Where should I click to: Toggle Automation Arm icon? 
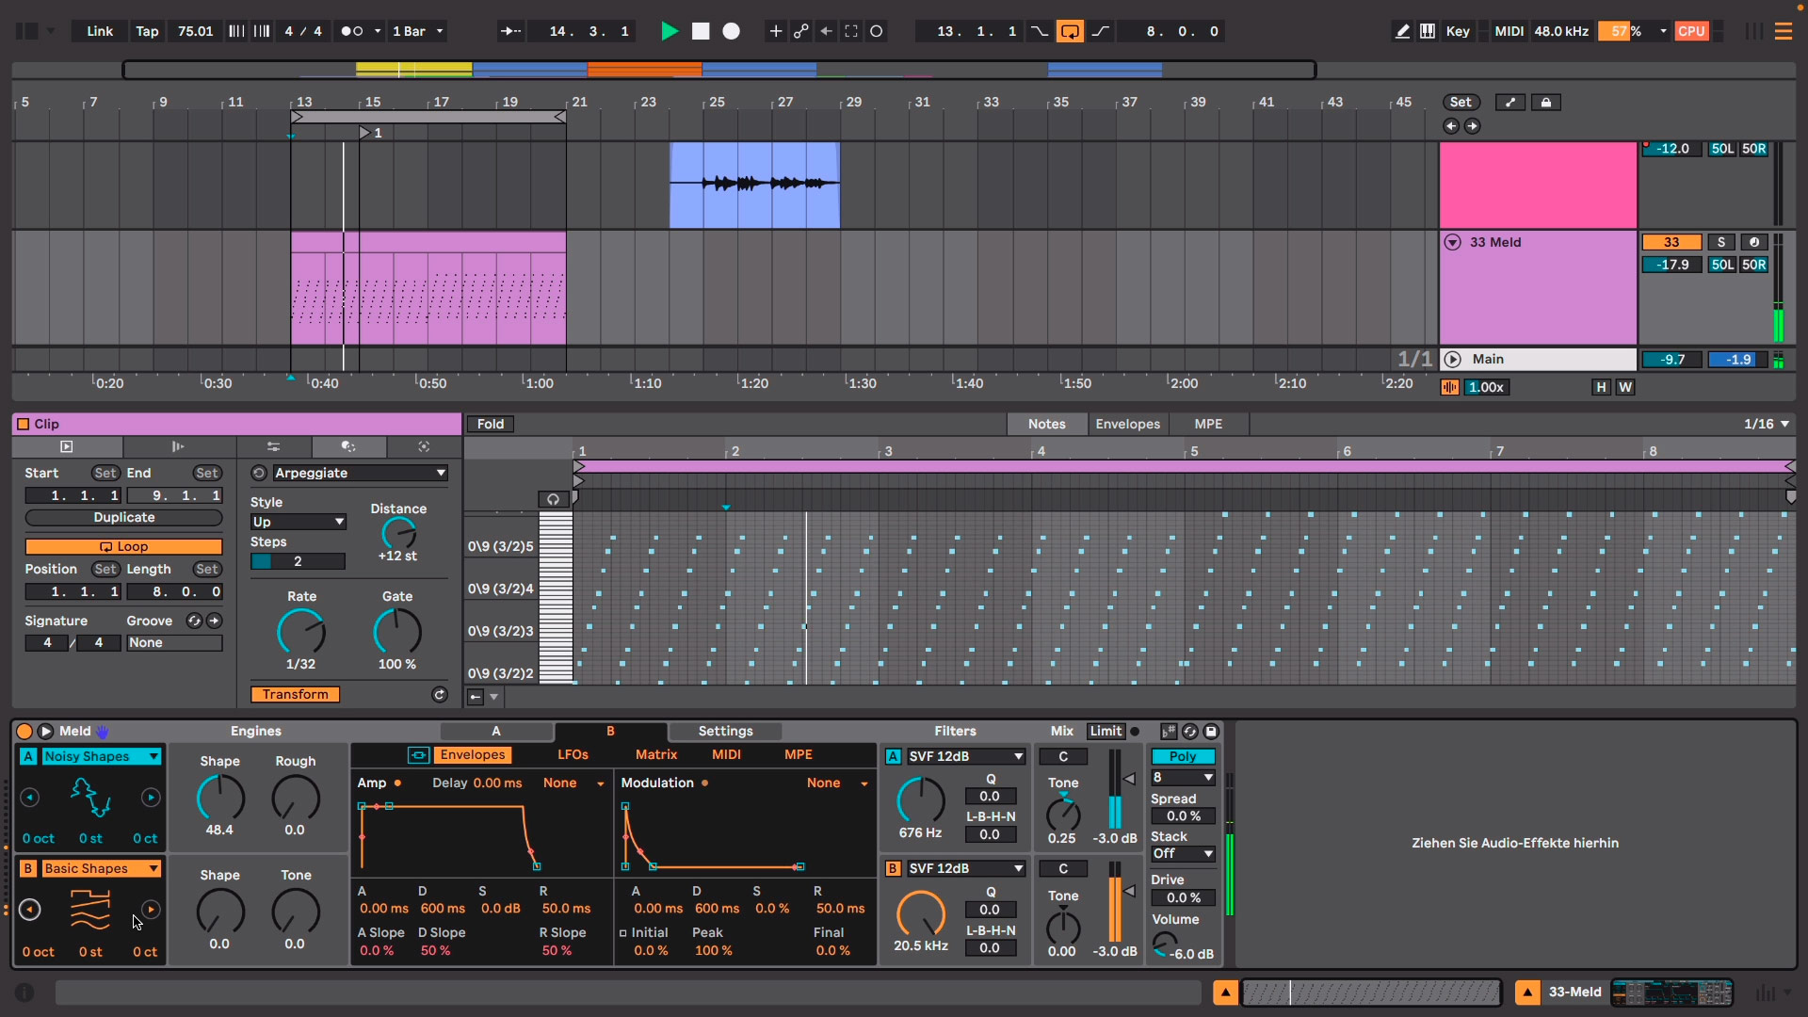point(800,31)
